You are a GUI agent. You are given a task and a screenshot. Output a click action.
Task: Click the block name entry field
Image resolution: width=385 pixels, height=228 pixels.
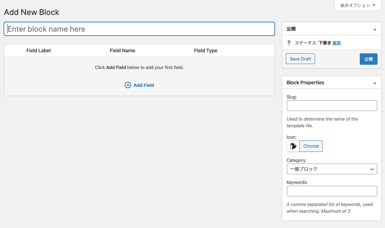tap(139, 29)
